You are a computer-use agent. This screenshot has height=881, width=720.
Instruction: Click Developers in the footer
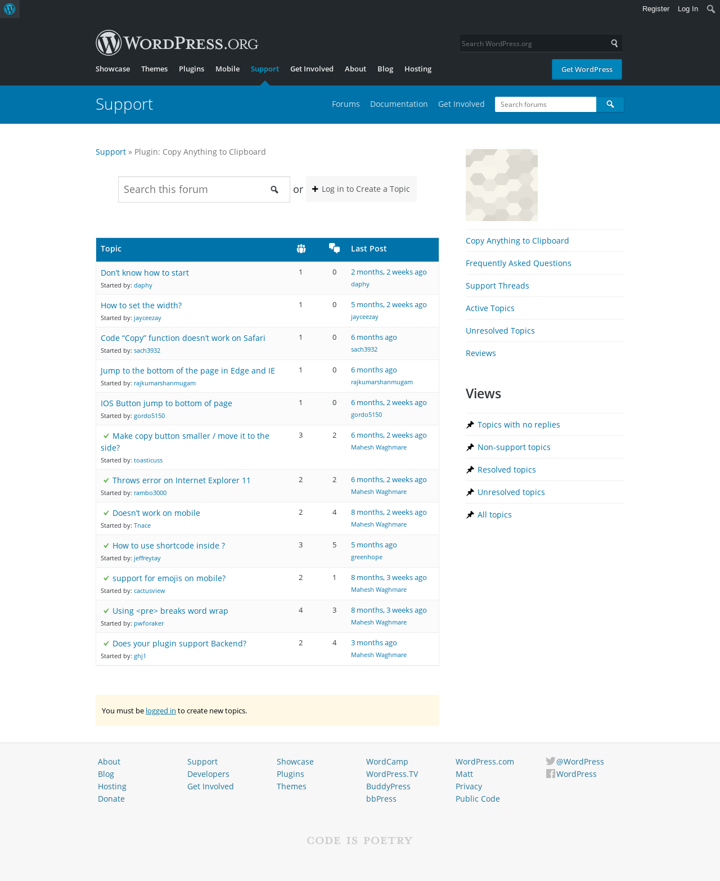(x=208, y=774)
